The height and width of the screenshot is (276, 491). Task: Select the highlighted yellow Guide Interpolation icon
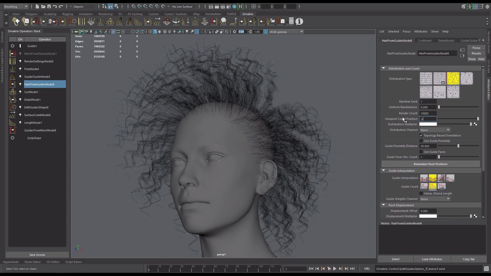tap(433, 178)
